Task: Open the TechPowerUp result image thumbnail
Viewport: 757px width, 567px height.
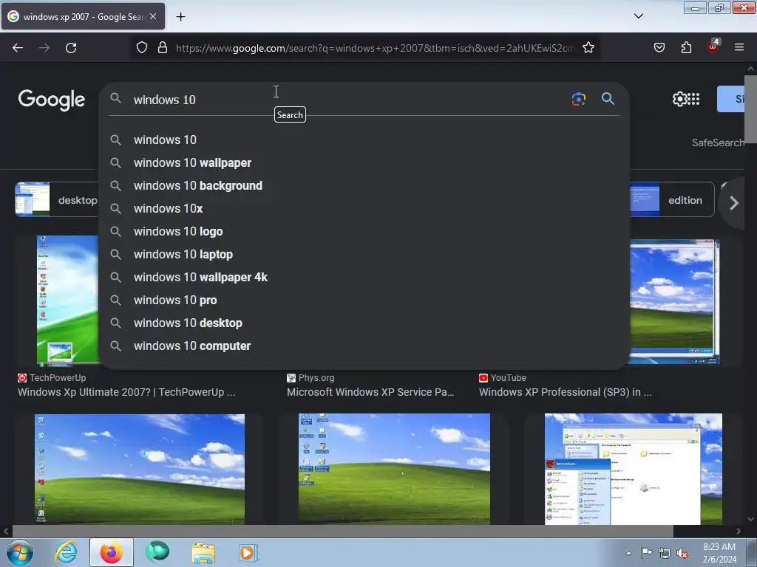Action: tap(67, 301)
